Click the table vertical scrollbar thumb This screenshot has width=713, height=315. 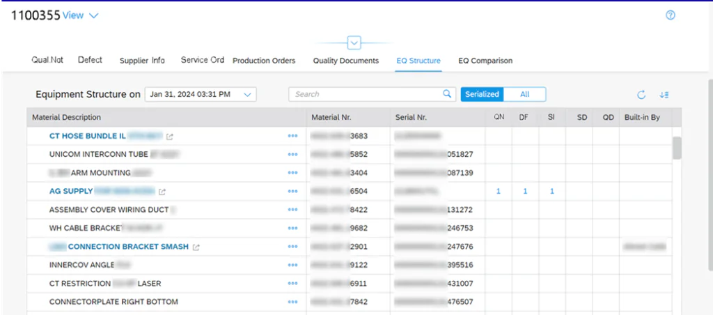[677, 148]
